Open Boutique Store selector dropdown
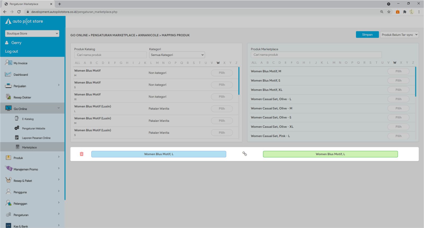 point(32,33)
